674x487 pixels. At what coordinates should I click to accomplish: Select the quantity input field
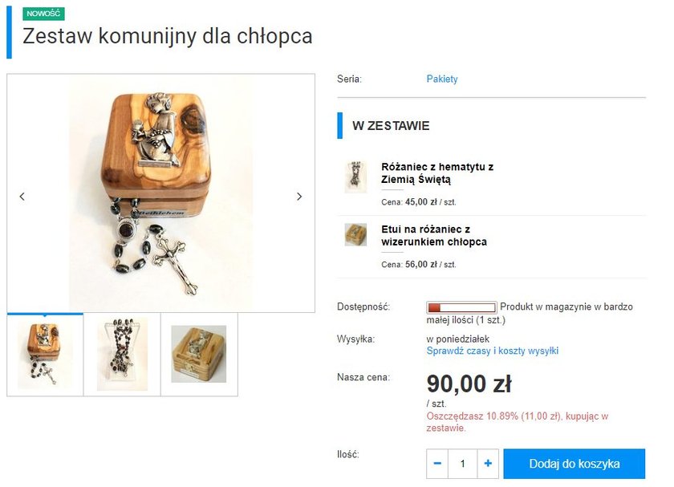pos(462,464)
